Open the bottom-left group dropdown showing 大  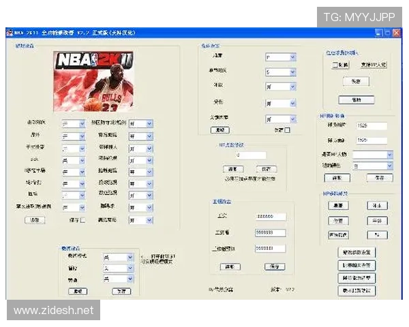[119, 268]
